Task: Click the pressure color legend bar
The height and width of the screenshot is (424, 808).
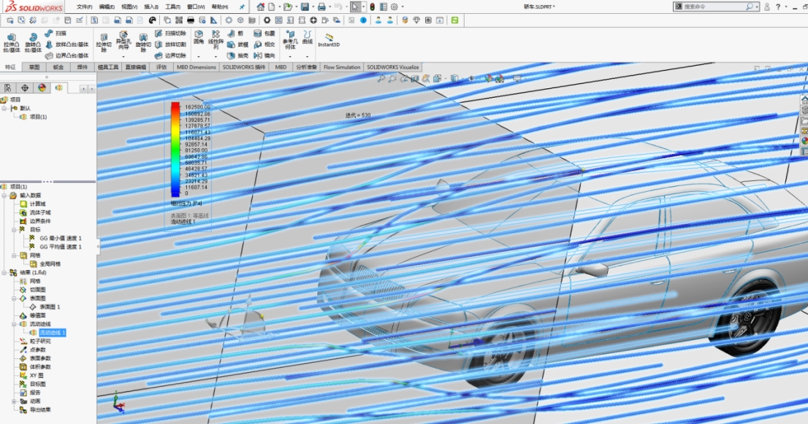Action: 175,149
